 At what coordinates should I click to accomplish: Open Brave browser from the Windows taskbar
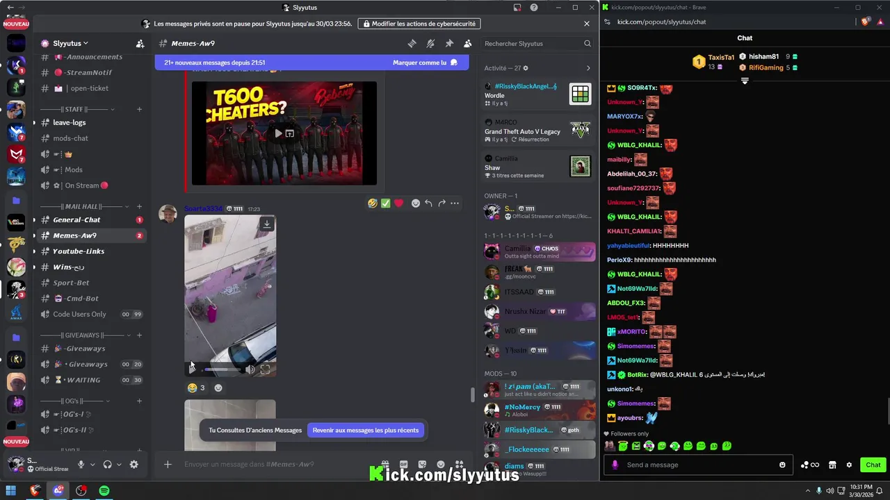pyautogui.click(x=35, y=490)
